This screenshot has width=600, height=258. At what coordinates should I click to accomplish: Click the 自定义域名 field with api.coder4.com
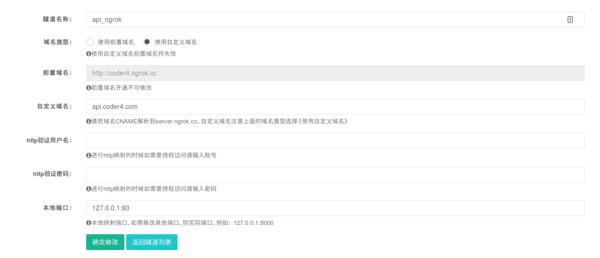pyautogui.click(x=335, y=107)
